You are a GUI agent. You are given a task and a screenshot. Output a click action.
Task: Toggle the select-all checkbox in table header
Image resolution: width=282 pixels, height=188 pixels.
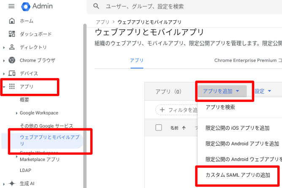(x=159, y=128)
